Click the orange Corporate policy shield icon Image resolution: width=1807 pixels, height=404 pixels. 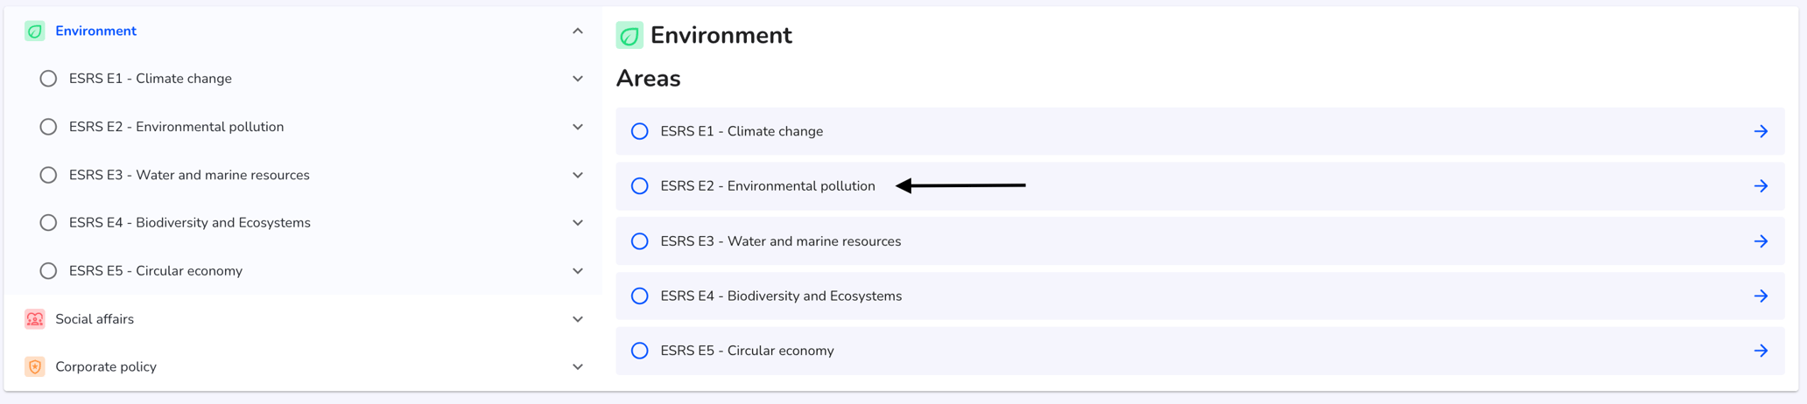click(x=35, y=367)
